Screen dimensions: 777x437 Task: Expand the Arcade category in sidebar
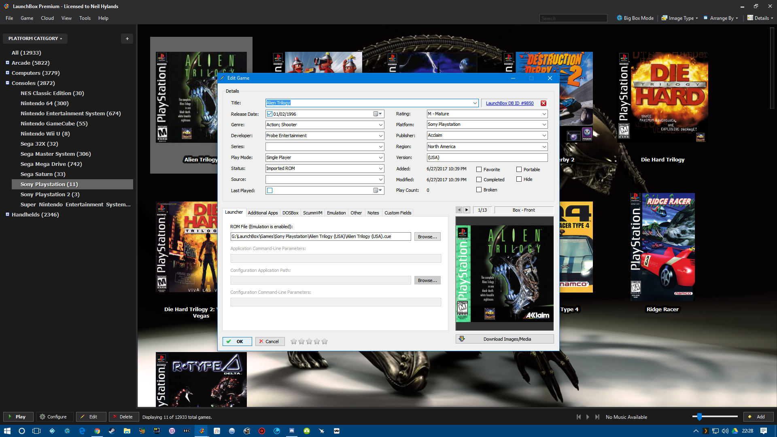[x=7, y=63]
